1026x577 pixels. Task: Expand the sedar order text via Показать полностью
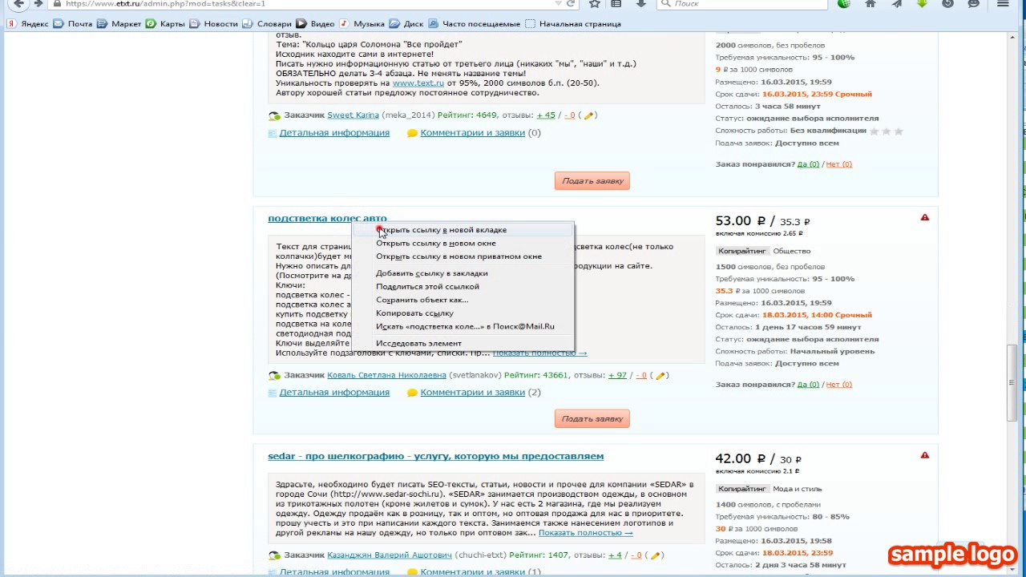(x=585, y=532)
